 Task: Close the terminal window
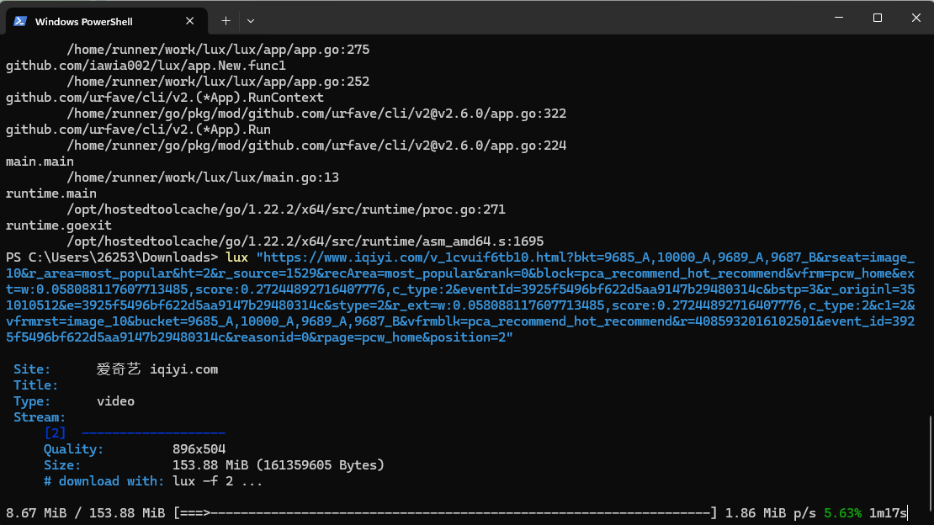click(x=916, y=18)
